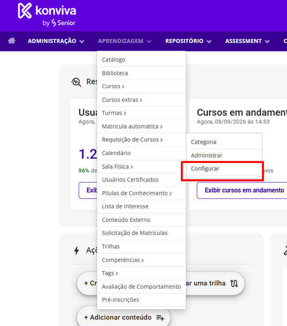Choose Categoria in the submenu
The height and width of the screenshot is (326, 287).
pyautogui.click(x=224, y=142)
